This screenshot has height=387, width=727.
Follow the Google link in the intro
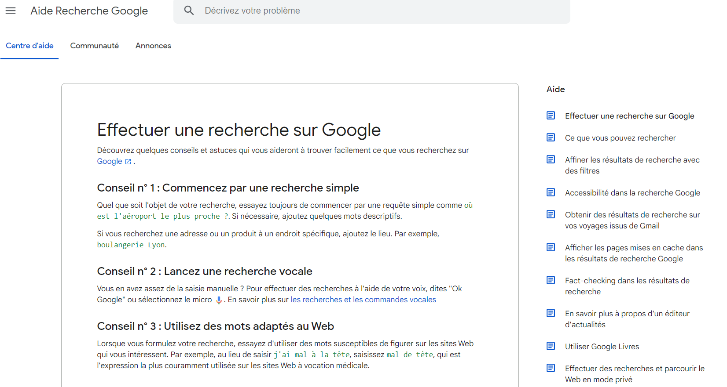[110, 161]
